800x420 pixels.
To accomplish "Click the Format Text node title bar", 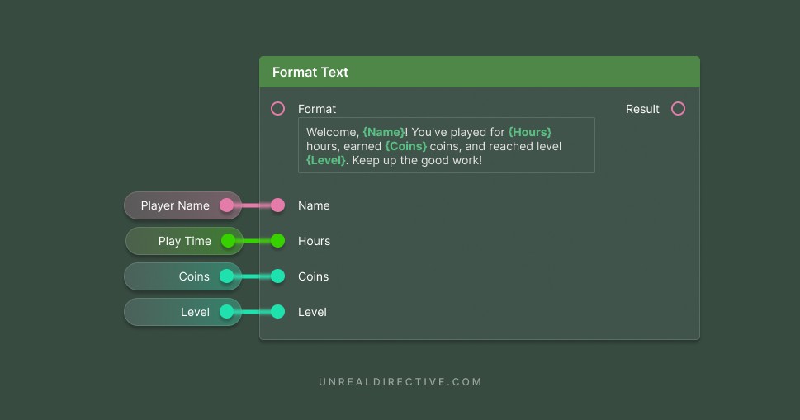I will (479, 72).
